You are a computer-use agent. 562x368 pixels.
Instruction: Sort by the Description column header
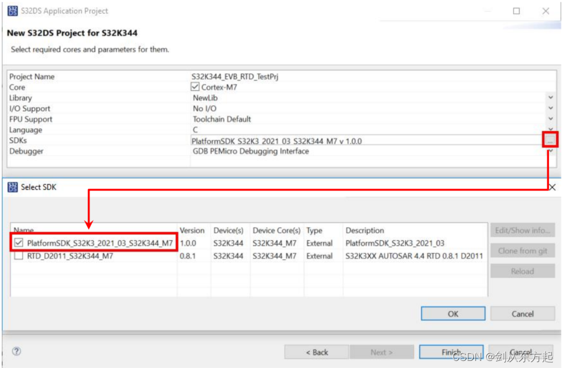pyautogui.click(x=365, y=230)
